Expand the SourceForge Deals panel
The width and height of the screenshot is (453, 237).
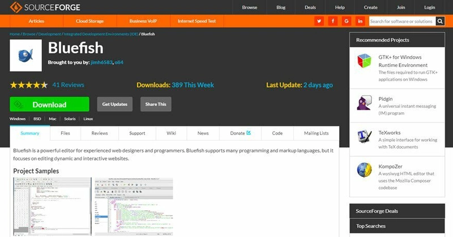click(x=397, y=211)
